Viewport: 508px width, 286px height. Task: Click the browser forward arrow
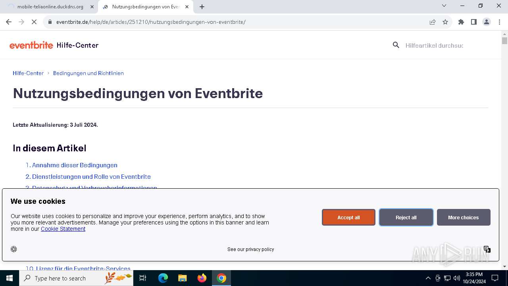[x=21, y=22]
